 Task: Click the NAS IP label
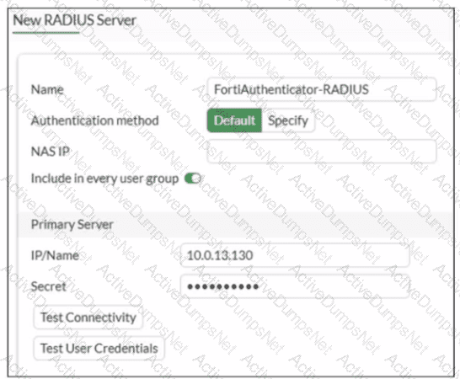tap(51, 152)
